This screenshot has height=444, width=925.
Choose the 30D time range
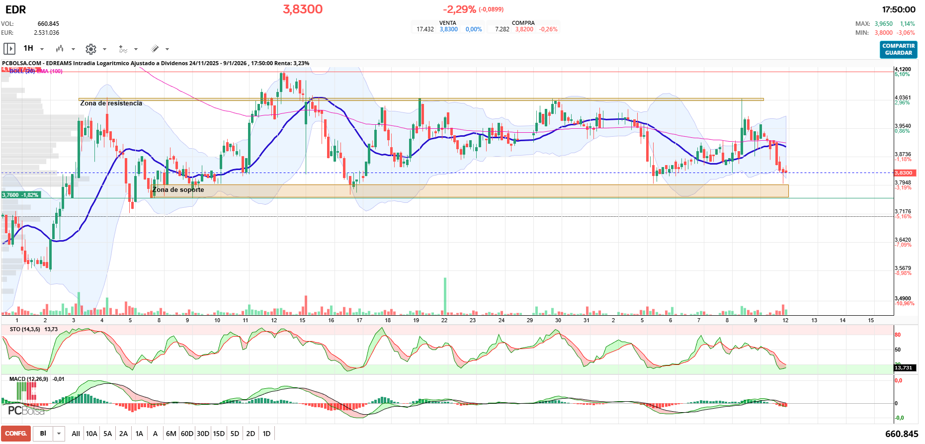203,434
